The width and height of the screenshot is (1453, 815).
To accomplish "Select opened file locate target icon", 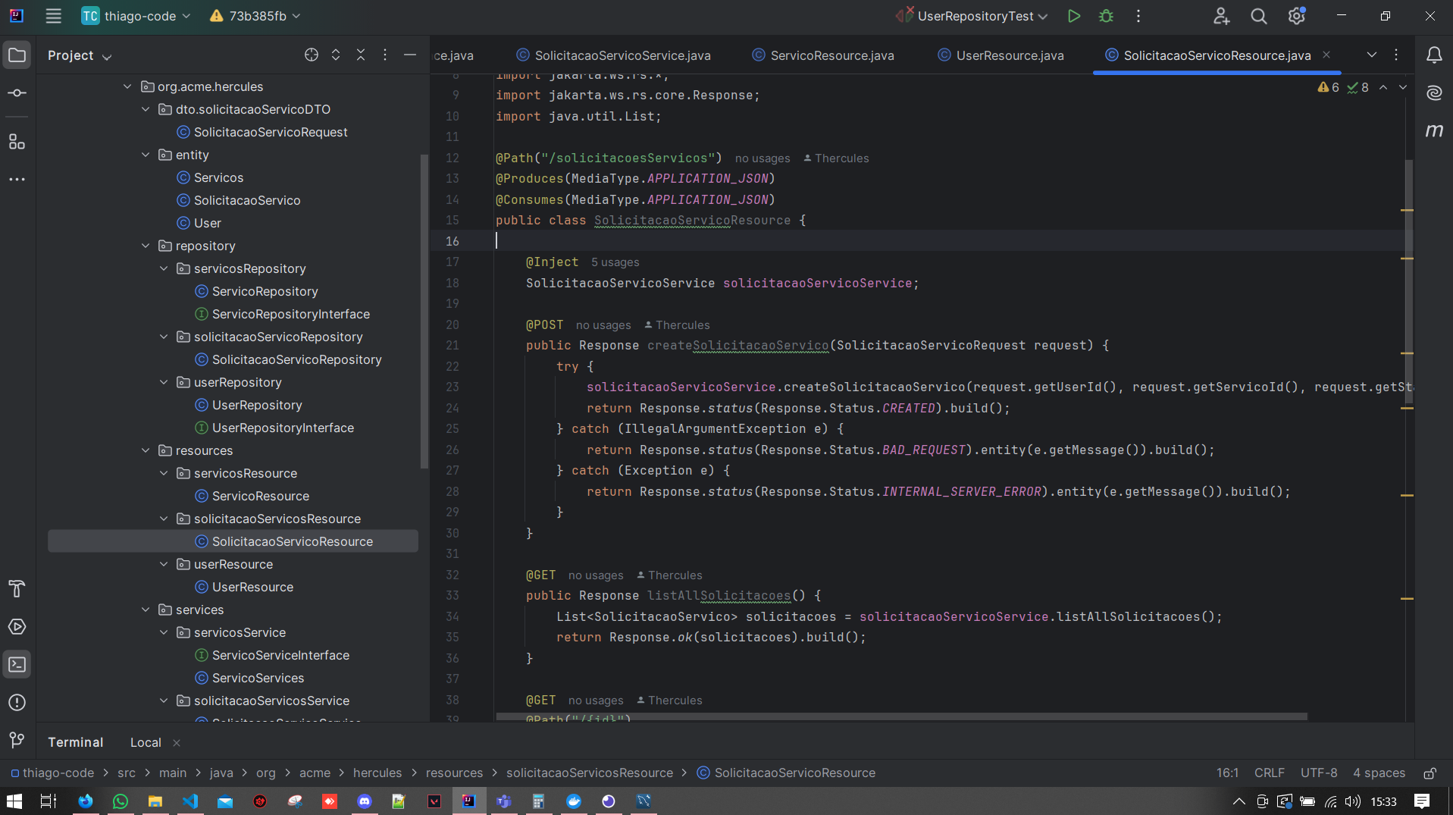I will (311, 55).
